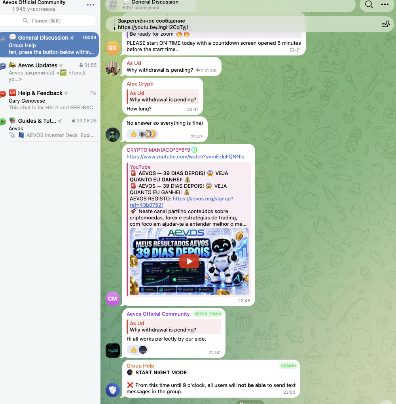Click '8357 сообщений' message count
The width and height of the screenshot is (396, 404).
(x=141, y=8)
